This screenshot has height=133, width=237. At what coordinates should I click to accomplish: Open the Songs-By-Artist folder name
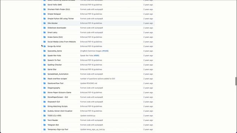point(54,46)
